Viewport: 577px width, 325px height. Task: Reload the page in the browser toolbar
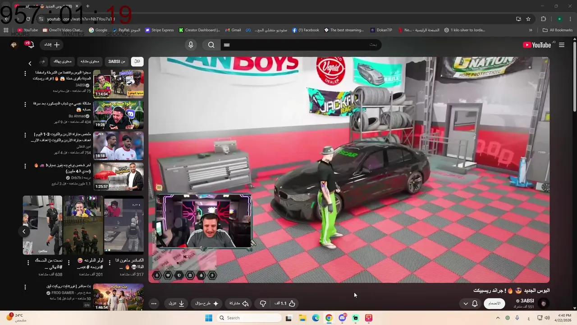[28, 19]
